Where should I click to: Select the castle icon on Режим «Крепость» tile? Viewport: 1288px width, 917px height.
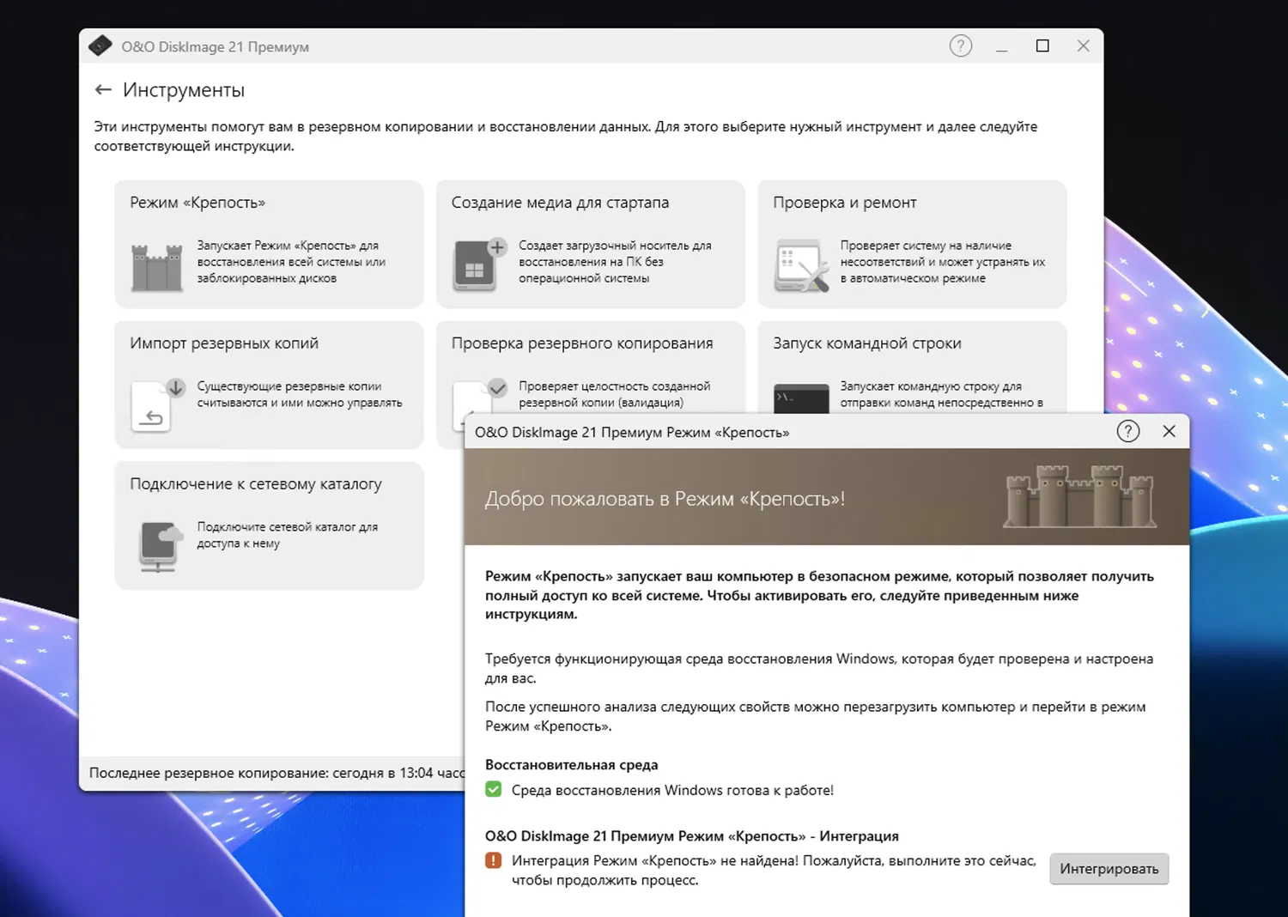[156, 267]
